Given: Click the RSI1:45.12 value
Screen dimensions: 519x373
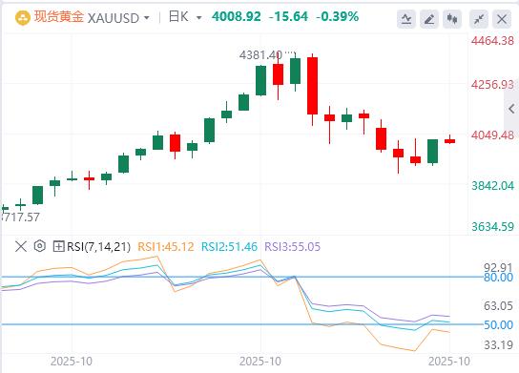Looking at the screenshot, I should tap(165, 246).
